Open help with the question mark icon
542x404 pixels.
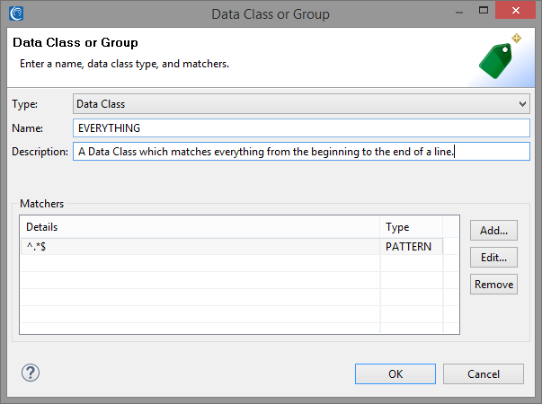tap(31, 373)
